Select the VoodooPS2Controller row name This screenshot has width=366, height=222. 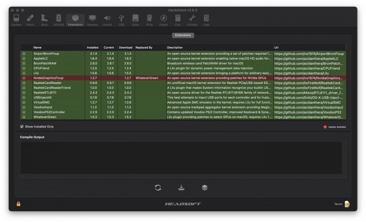pyautogui.click(x=49, y=112)
